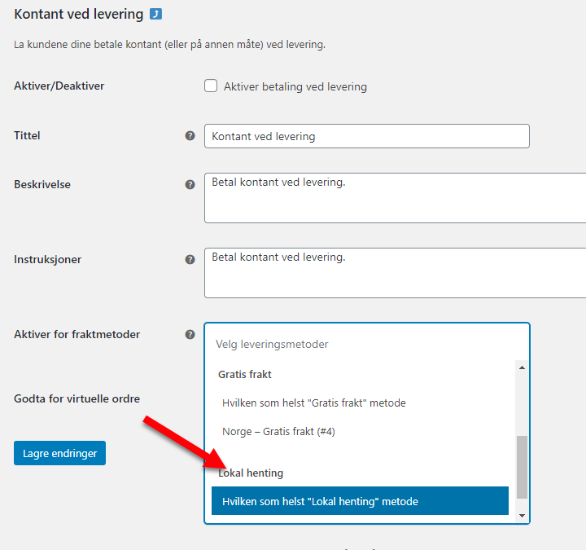This screenshot has width=586, height=550.
Task: Click the dropdown list scroll down arrow
Action: [x=522, y=516]
